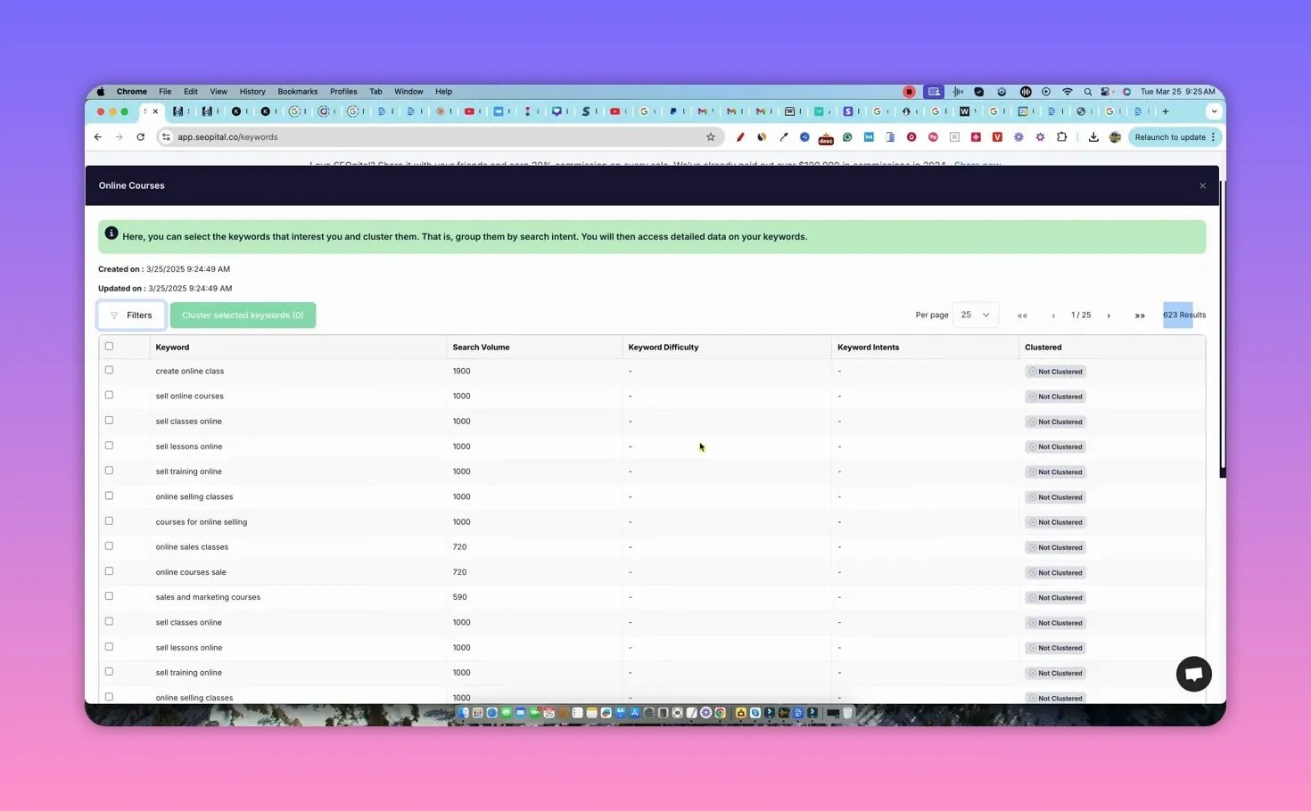Reload the keywords page
1311x811 pixels.
(140, 136)
